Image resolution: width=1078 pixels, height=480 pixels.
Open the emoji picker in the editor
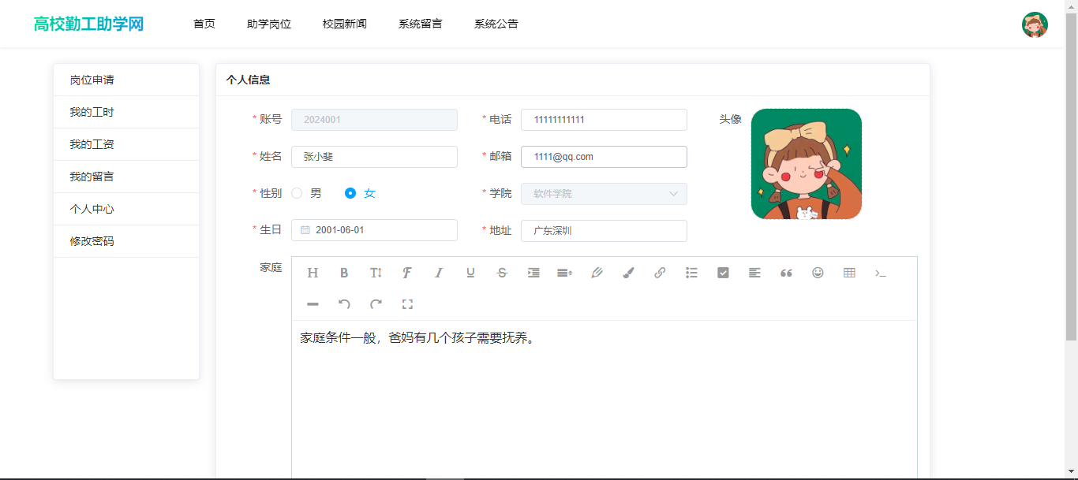(818, 273)
